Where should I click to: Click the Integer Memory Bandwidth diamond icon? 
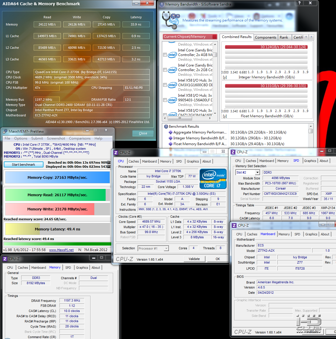coord(171,138)
